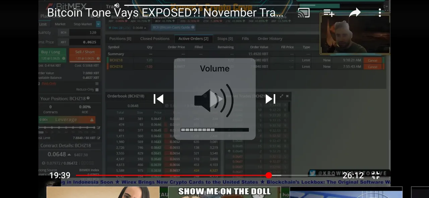Cancel the 7:55:43 AM order
429x198 pixels.
click(x=373, y=67)
